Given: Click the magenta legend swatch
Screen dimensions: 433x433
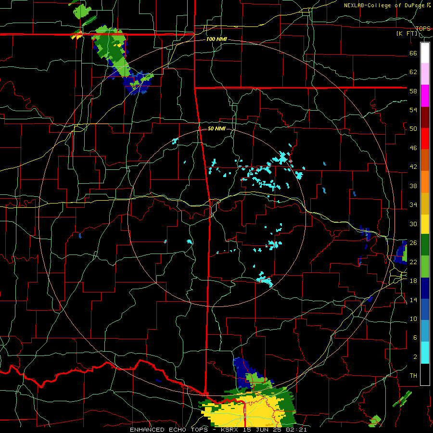Looking at the screenshot, I should [425, 96].
